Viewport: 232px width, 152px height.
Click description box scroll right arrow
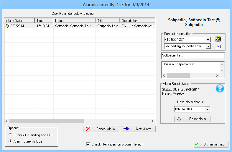(217, 75)
